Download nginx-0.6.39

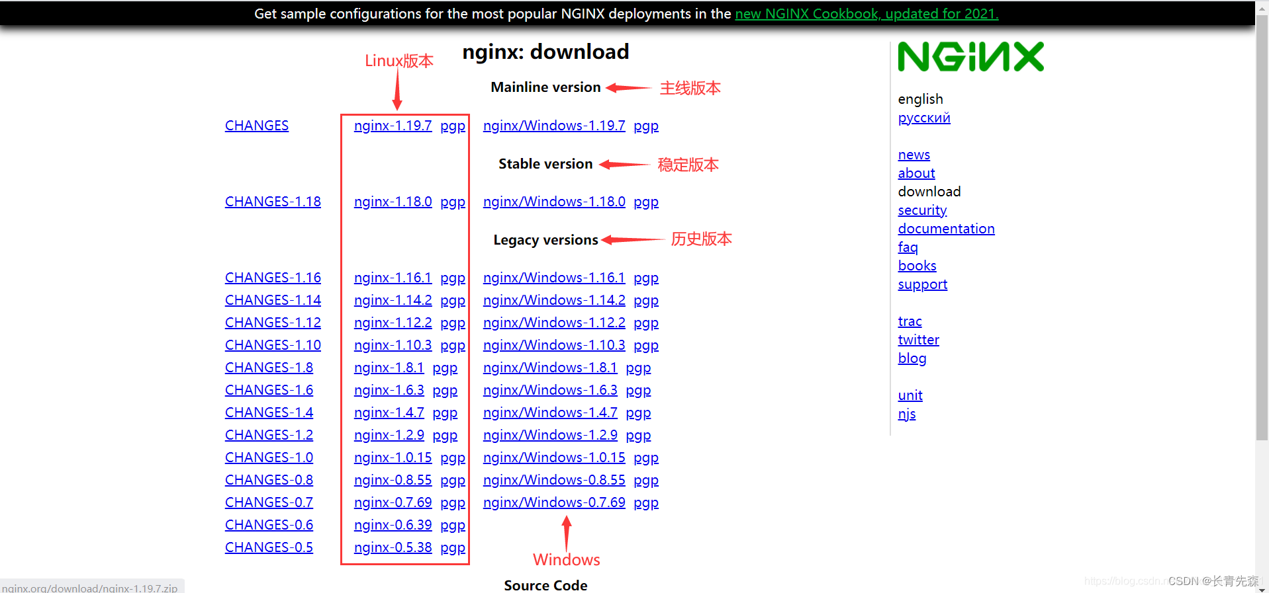click(393, 525)
